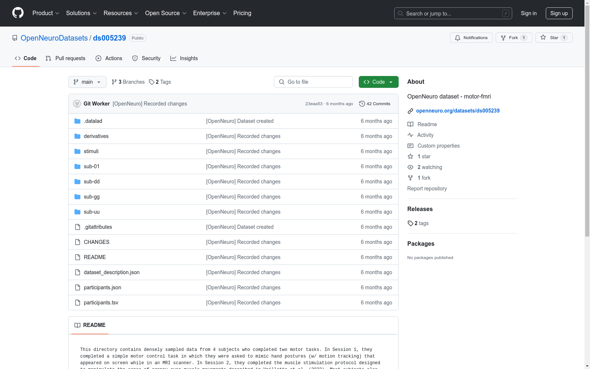590x369 pixels.
Task: Open the Pricing page
Action: click(x=242, y=13)
